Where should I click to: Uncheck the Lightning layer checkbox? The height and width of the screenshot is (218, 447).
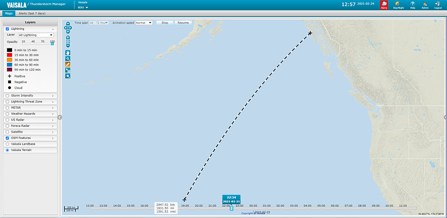7,29
